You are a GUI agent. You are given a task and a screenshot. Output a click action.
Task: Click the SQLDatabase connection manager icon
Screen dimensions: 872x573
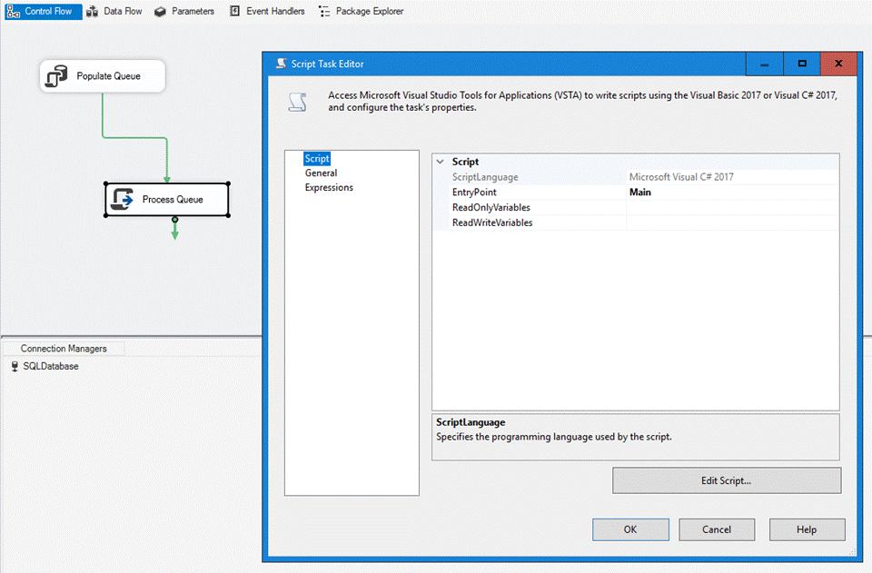click(x=15, y=367)
